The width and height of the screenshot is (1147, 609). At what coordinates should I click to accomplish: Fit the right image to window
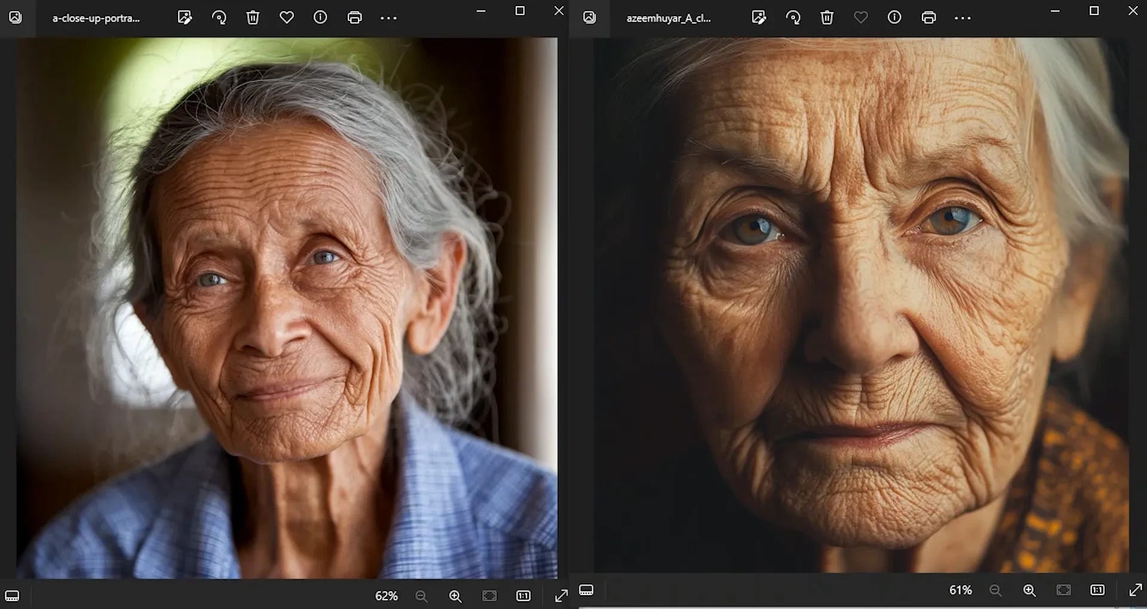tap(1063, 590)
